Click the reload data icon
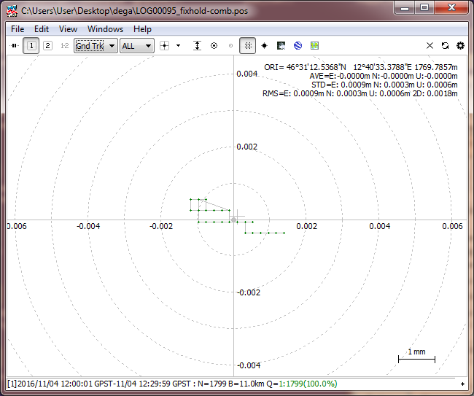The height and width of the screenshot is (396, 474). 445,46
